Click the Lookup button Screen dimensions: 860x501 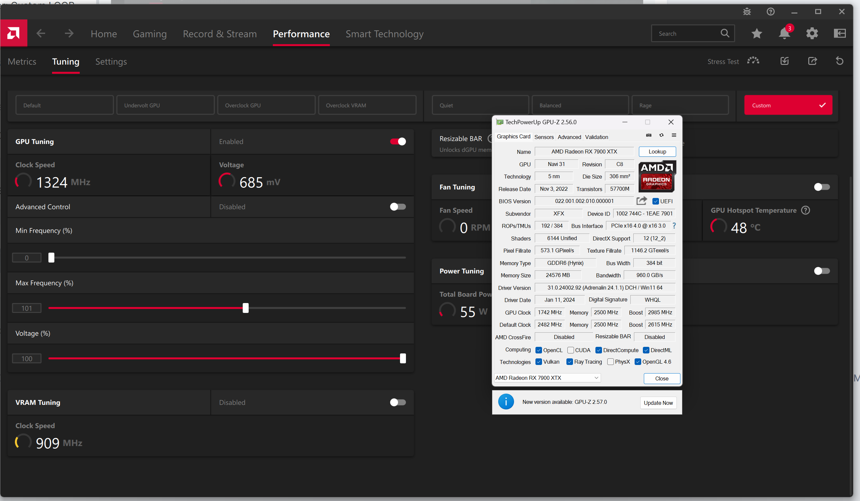pyautogui.click(x=657, y=152)
